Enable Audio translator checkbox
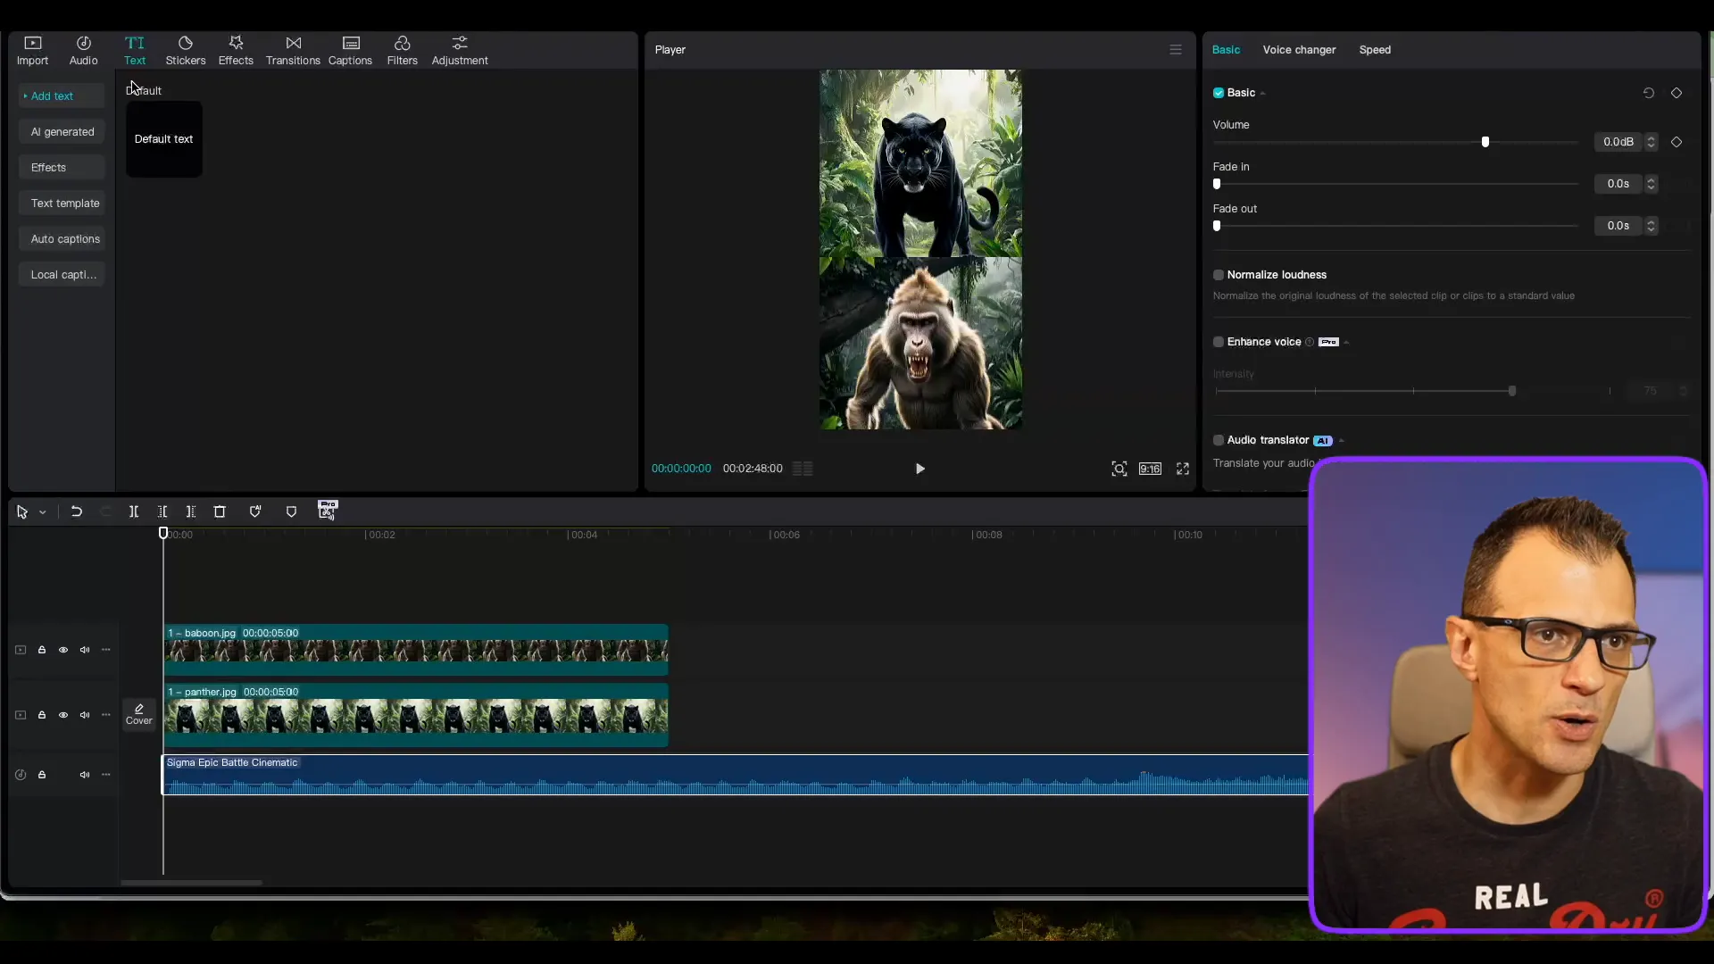The width and height of the screenshot is (1714, 964). [1219, 440]
